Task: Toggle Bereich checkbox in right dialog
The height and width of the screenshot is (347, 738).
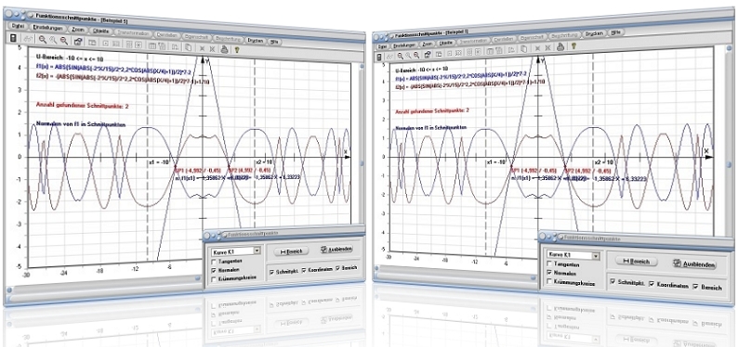Action: (x=695, y=286)
